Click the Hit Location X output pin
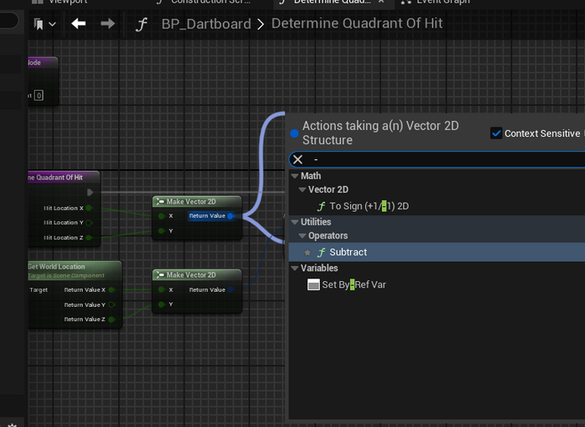The width and height of the screenshot is (585, 427). pyautogui.click(x=89, y=208)
